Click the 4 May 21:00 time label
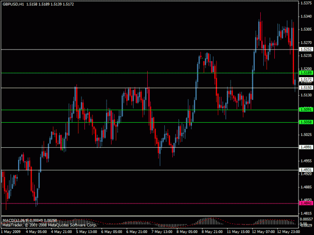Viewport: 314px width, 235px height. click(x=61, y=232)
